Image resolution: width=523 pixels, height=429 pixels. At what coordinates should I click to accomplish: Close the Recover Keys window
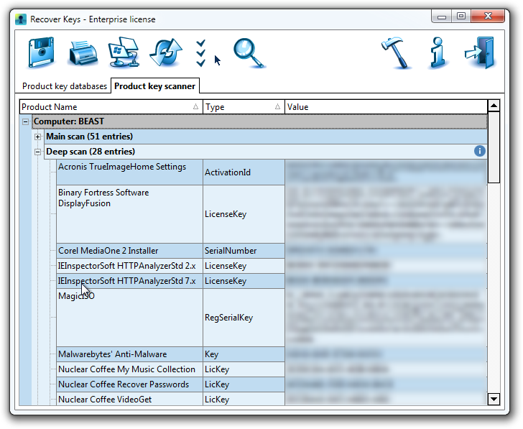[488, 16]
